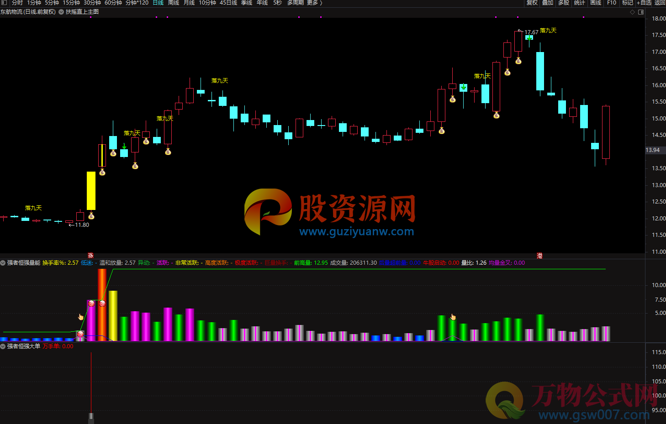This screenshot has width=666, height=424.
Task: Click the pointing hand icon near the right green volume bars
Action: click(453, 317)
